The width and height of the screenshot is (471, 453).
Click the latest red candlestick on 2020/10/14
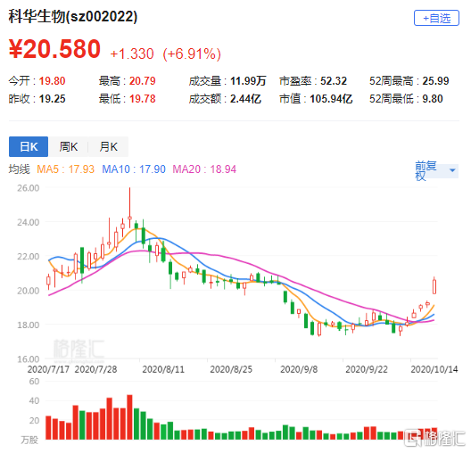434,285
